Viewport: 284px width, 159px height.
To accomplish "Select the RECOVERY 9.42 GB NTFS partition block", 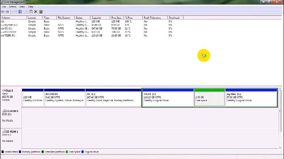I will 64,98.
